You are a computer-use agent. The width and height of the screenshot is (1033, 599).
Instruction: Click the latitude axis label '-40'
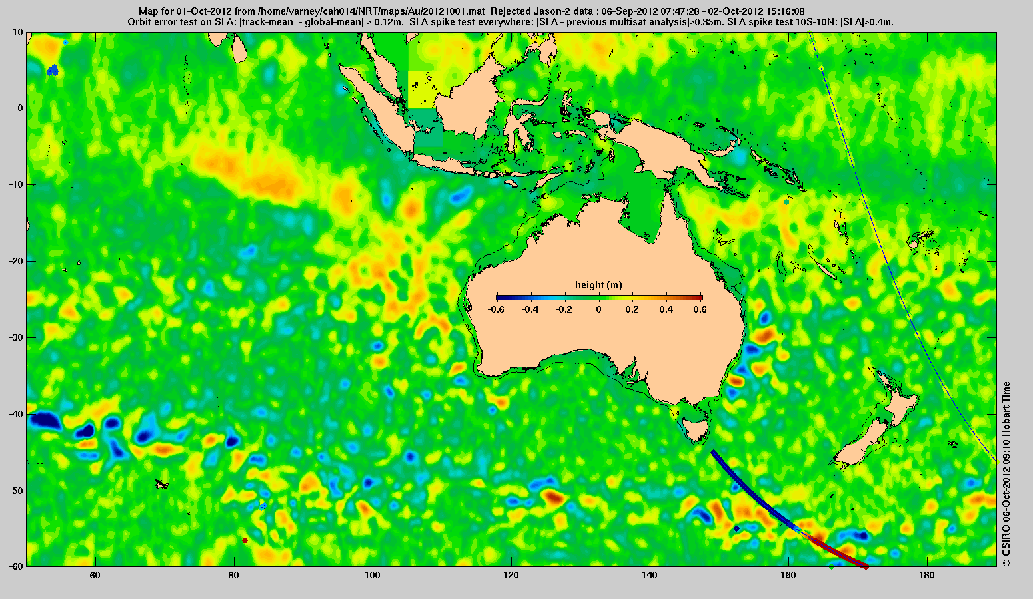click(16, 414)
